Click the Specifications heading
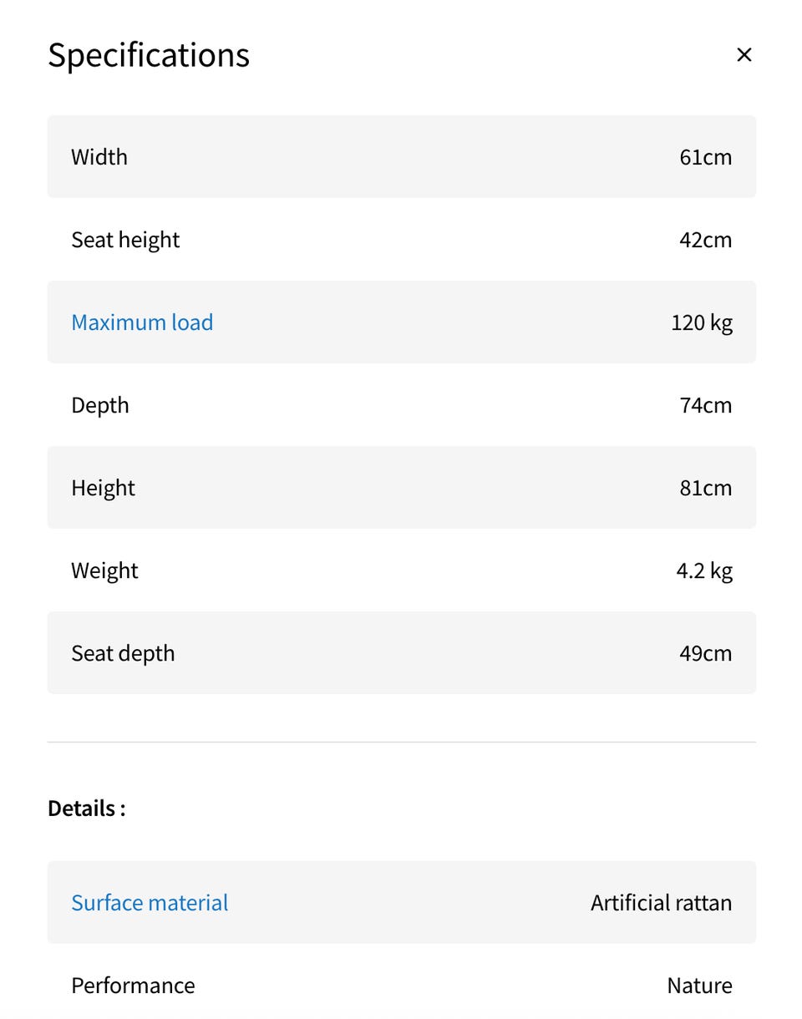This screenshot has width=802, height=1019. (149, 55)
